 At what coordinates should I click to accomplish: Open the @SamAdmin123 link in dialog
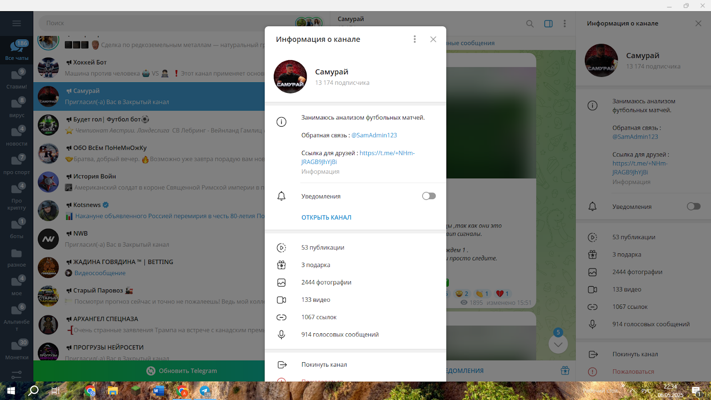[374, 135]
